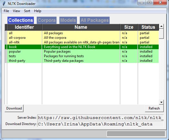This screenshot has width=169, height=140.
Task: Switch to the Models tab
Action: [68, 20]
